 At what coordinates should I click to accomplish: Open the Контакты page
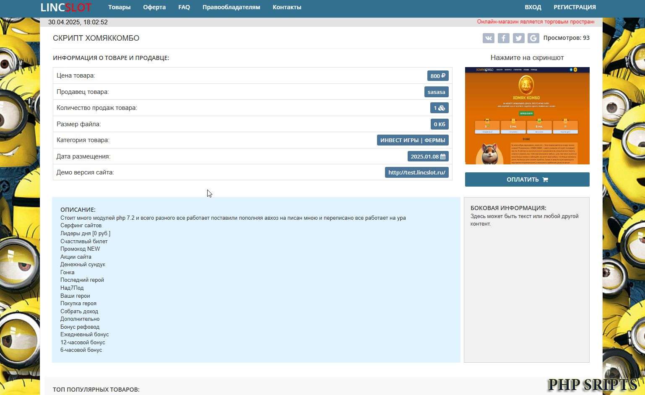pos(287,7)
